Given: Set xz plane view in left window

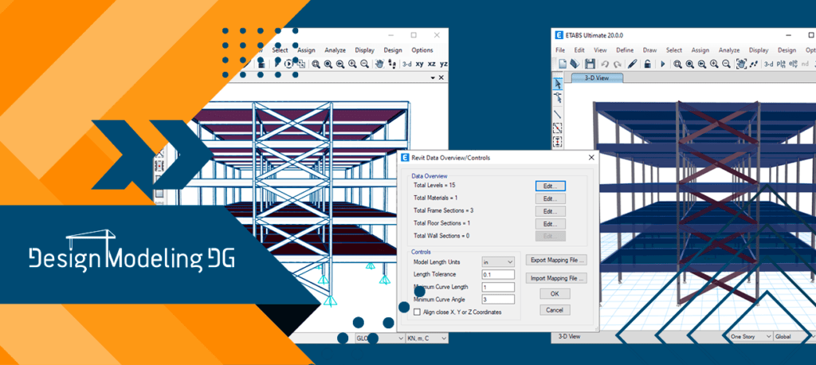Looking at the screenshot, I should pyautogui.click(x=431, y=64).
